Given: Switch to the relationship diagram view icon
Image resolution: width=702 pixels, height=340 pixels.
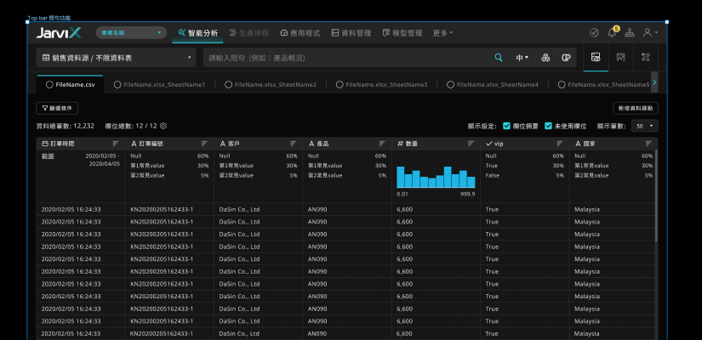Looking at the screenshot, I should (x=645, y=57).
